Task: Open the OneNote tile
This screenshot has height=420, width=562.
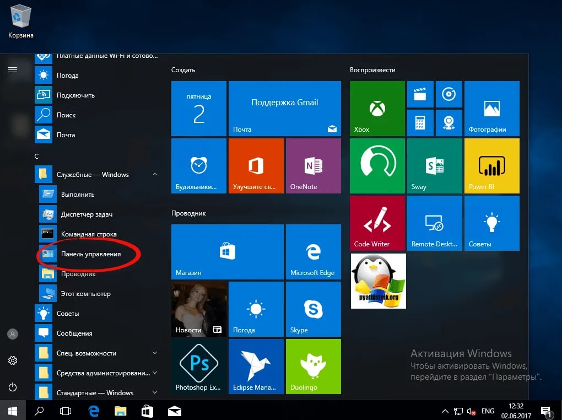Action: 314,166
